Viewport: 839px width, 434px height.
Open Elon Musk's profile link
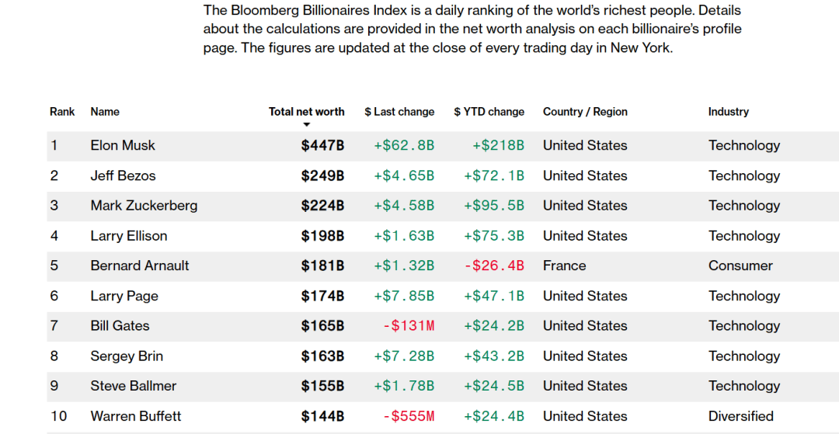coord(123,145)
